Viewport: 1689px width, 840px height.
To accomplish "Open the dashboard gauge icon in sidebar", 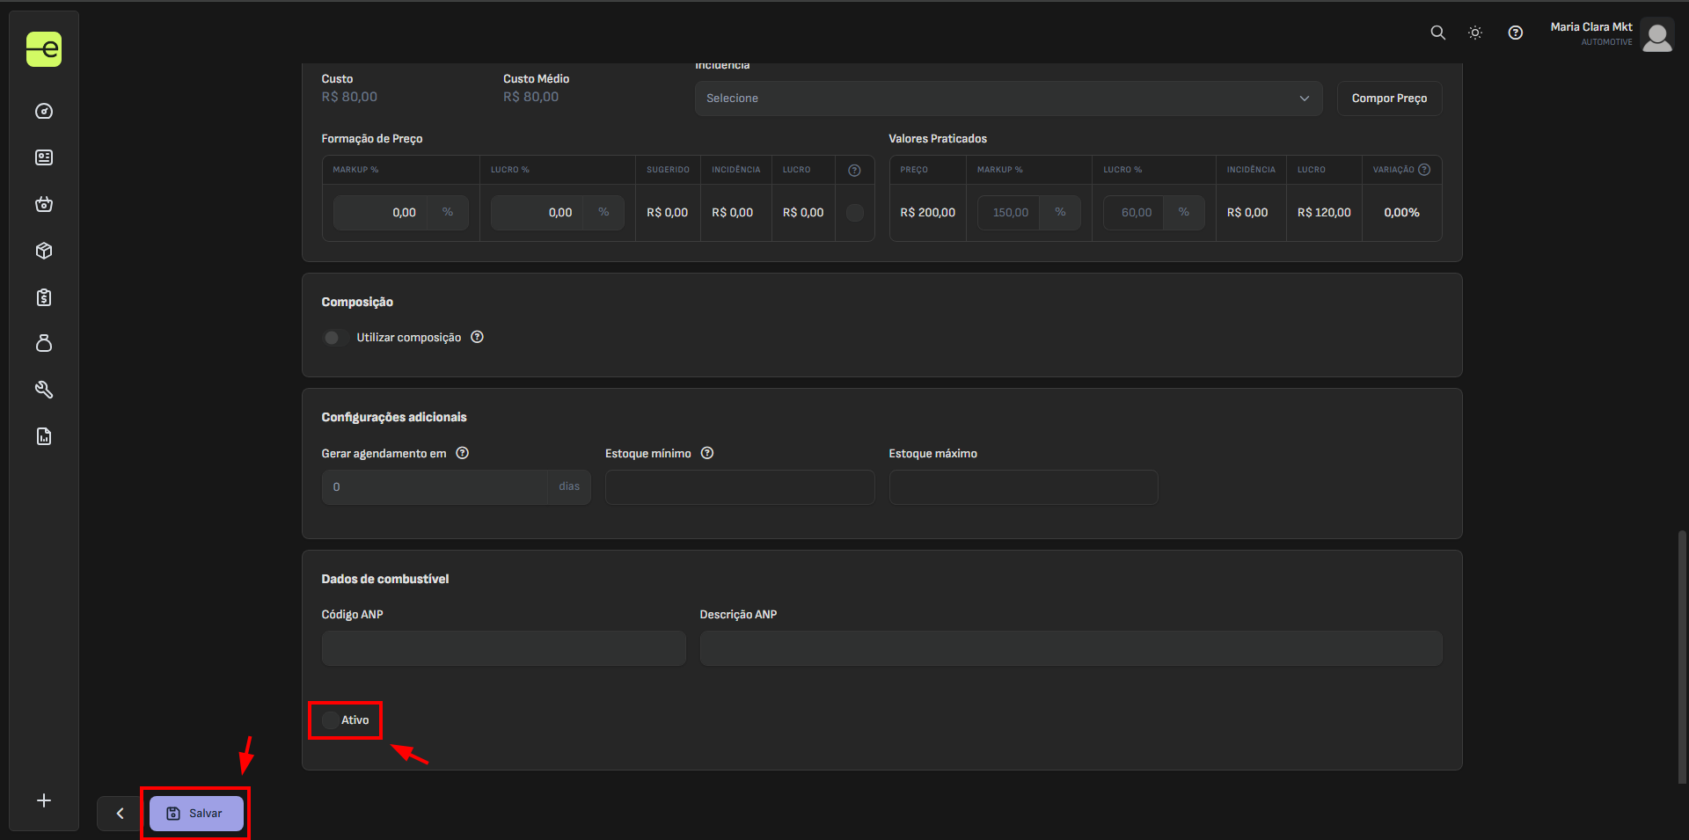I will point(44,112).
